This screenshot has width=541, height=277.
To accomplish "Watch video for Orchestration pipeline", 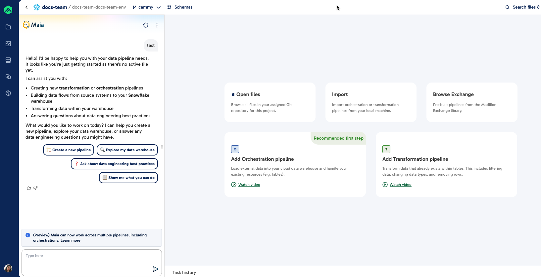I will click(x=246, y=185).
